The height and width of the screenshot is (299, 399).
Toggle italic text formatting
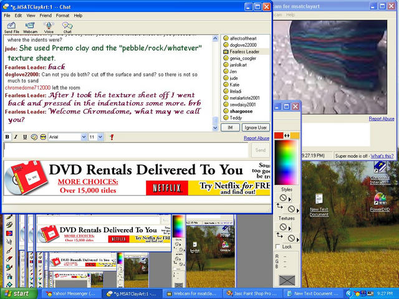click(16, 137)
